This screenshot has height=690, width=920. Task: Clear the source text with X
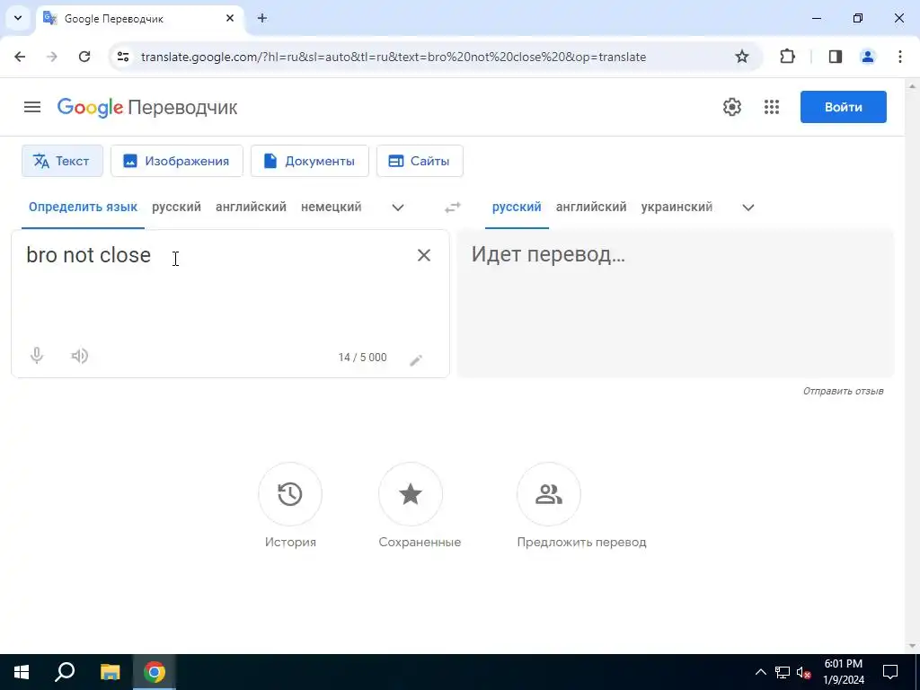point(424,255)
